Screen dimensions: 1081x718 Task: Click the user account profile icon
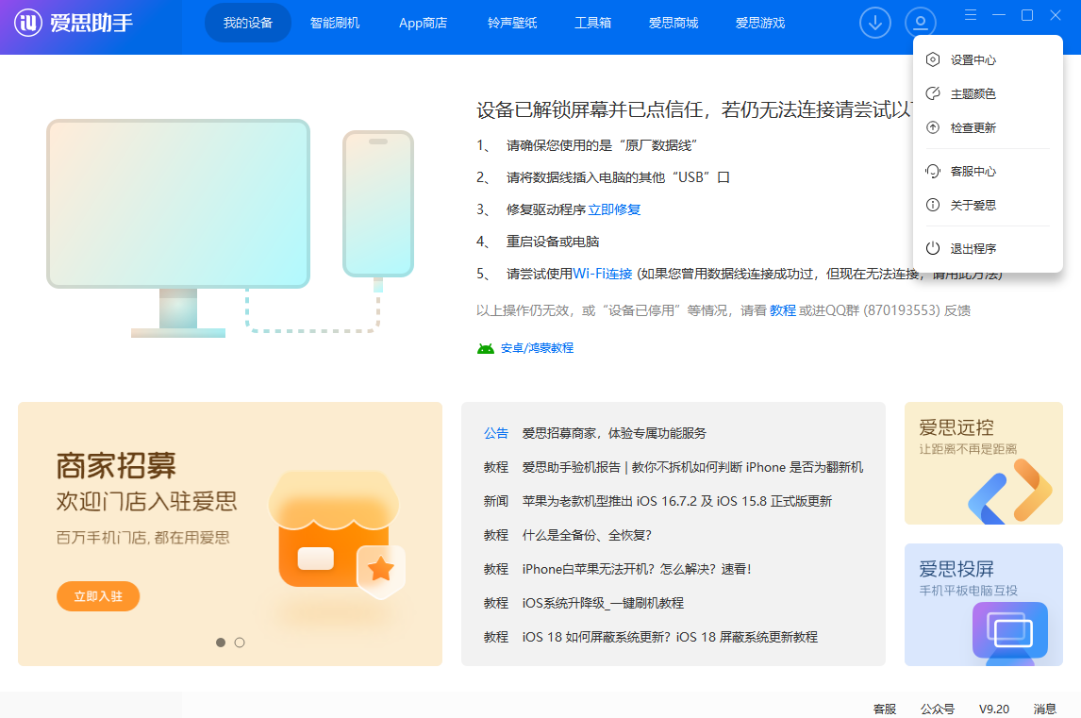(x=921, y=23)
